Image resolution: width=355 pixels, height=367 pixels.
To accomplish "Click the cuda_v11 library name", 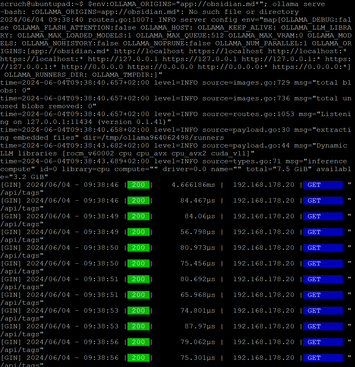I will tap(229, 153).
